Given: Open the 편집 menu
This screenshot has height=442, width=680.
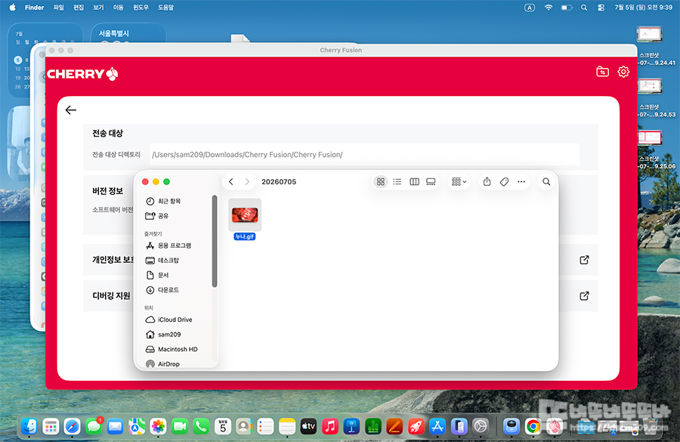Looking at the screenshot, I should (x=79, y=8).
